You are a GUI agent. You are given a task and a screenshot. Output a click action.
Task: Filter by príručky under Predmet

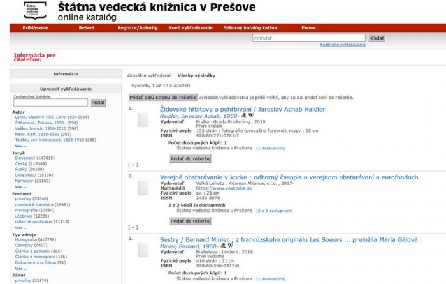click(x=23, y=199)
